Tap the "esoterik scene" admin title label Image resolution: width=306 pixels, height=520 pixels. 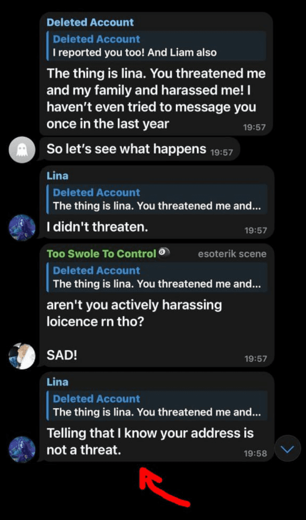tap(232, 254)
